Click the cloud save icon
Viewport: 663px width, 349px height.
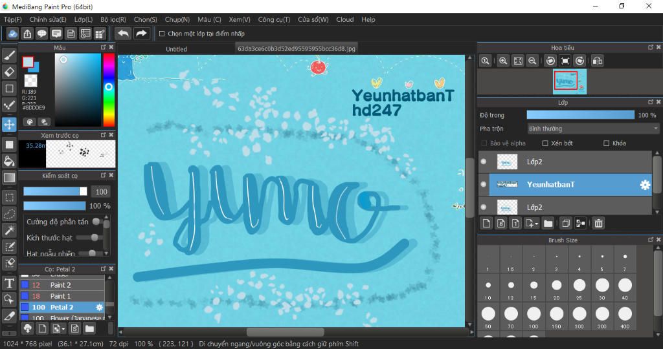point(13,34)
